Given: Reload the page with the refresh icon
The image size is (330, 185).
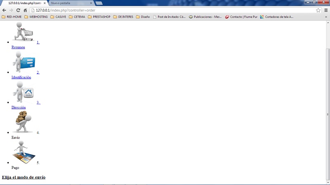Looking at the screenshot, I should click(x=18, y=10).
